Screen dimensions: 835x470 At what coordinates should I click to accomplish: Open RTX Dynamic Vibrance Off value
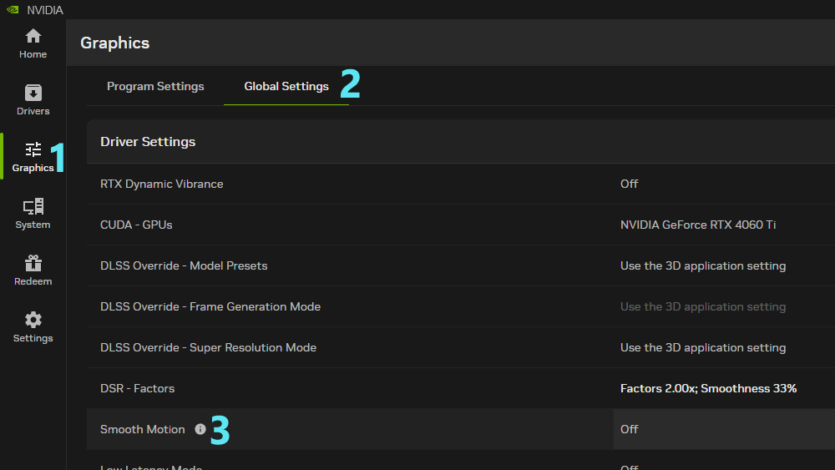tap(630, 184)
